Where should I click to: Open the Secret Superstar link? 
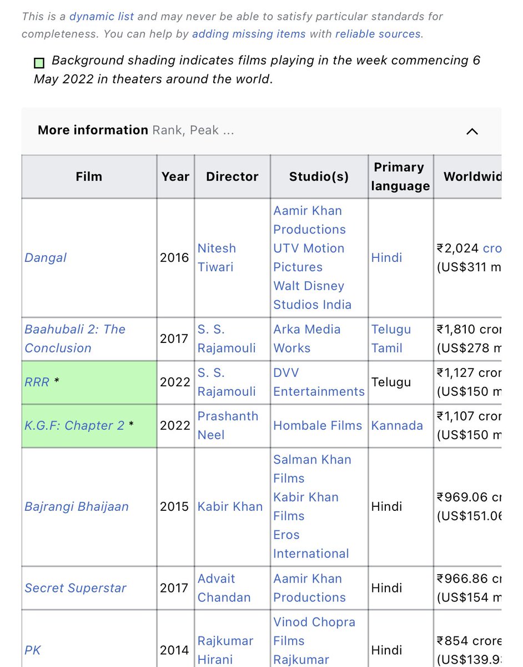tap(76, 588)
